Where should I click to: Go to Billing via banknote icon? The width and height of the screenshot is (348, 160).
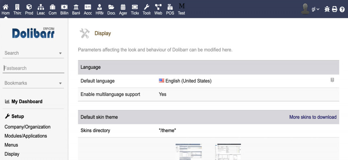(64, 7)
